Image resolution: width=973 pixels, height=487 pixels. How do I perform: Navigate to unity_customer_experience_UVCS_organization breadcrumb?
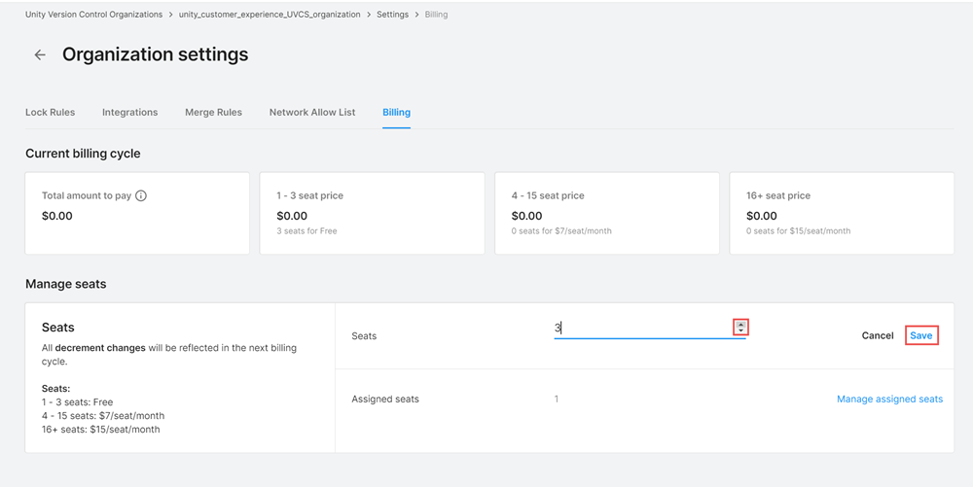(x=270, y=15)
